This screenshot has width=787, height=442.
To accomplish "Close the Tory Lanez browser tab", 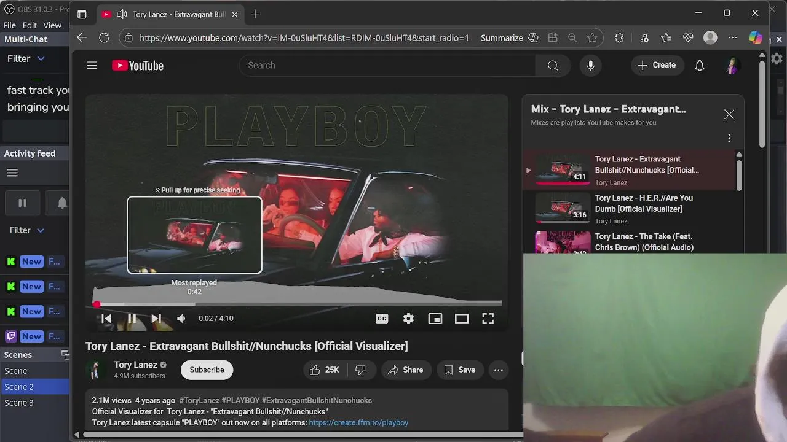I will coord(234,14).
